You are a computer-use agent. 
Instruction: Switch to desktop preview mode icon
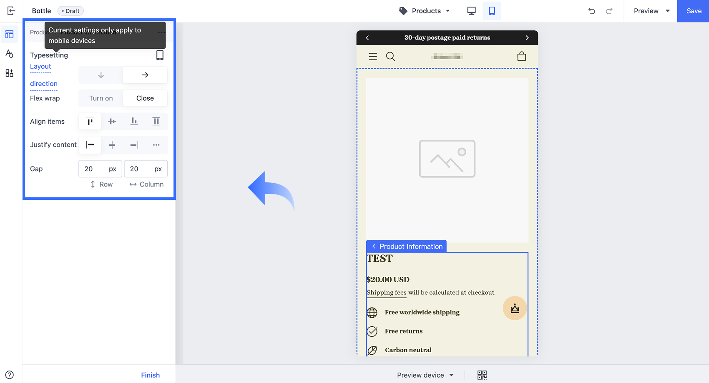[x=471, y=10]
